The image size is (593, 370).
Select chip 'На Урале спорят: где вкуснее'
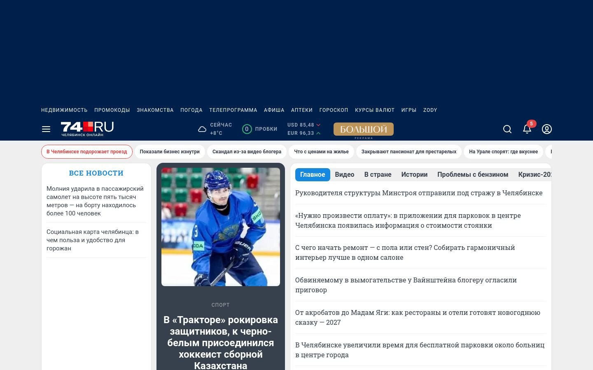(x=503, y=152)
